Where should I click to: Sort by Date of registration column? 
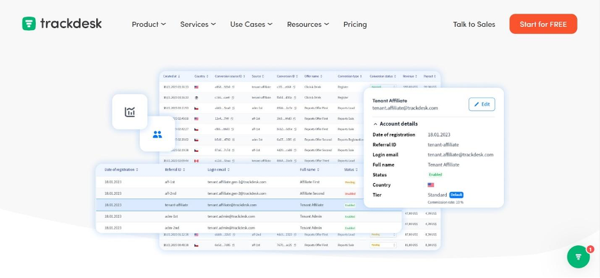121,169
